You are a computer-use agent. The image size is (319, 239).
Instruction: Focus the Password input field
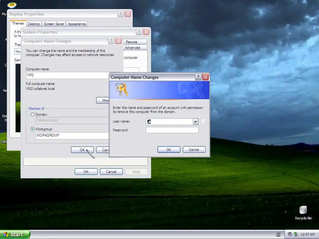coord(172,130)
